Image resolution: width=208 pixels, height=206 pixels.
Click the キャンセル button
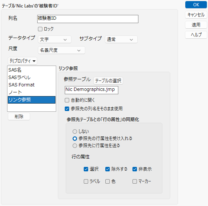pos(196,15)
